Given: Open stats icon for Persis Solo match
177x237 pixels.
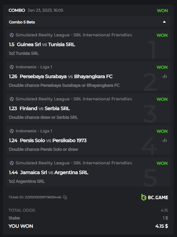Looking at the screenshot, I should 165,140.
